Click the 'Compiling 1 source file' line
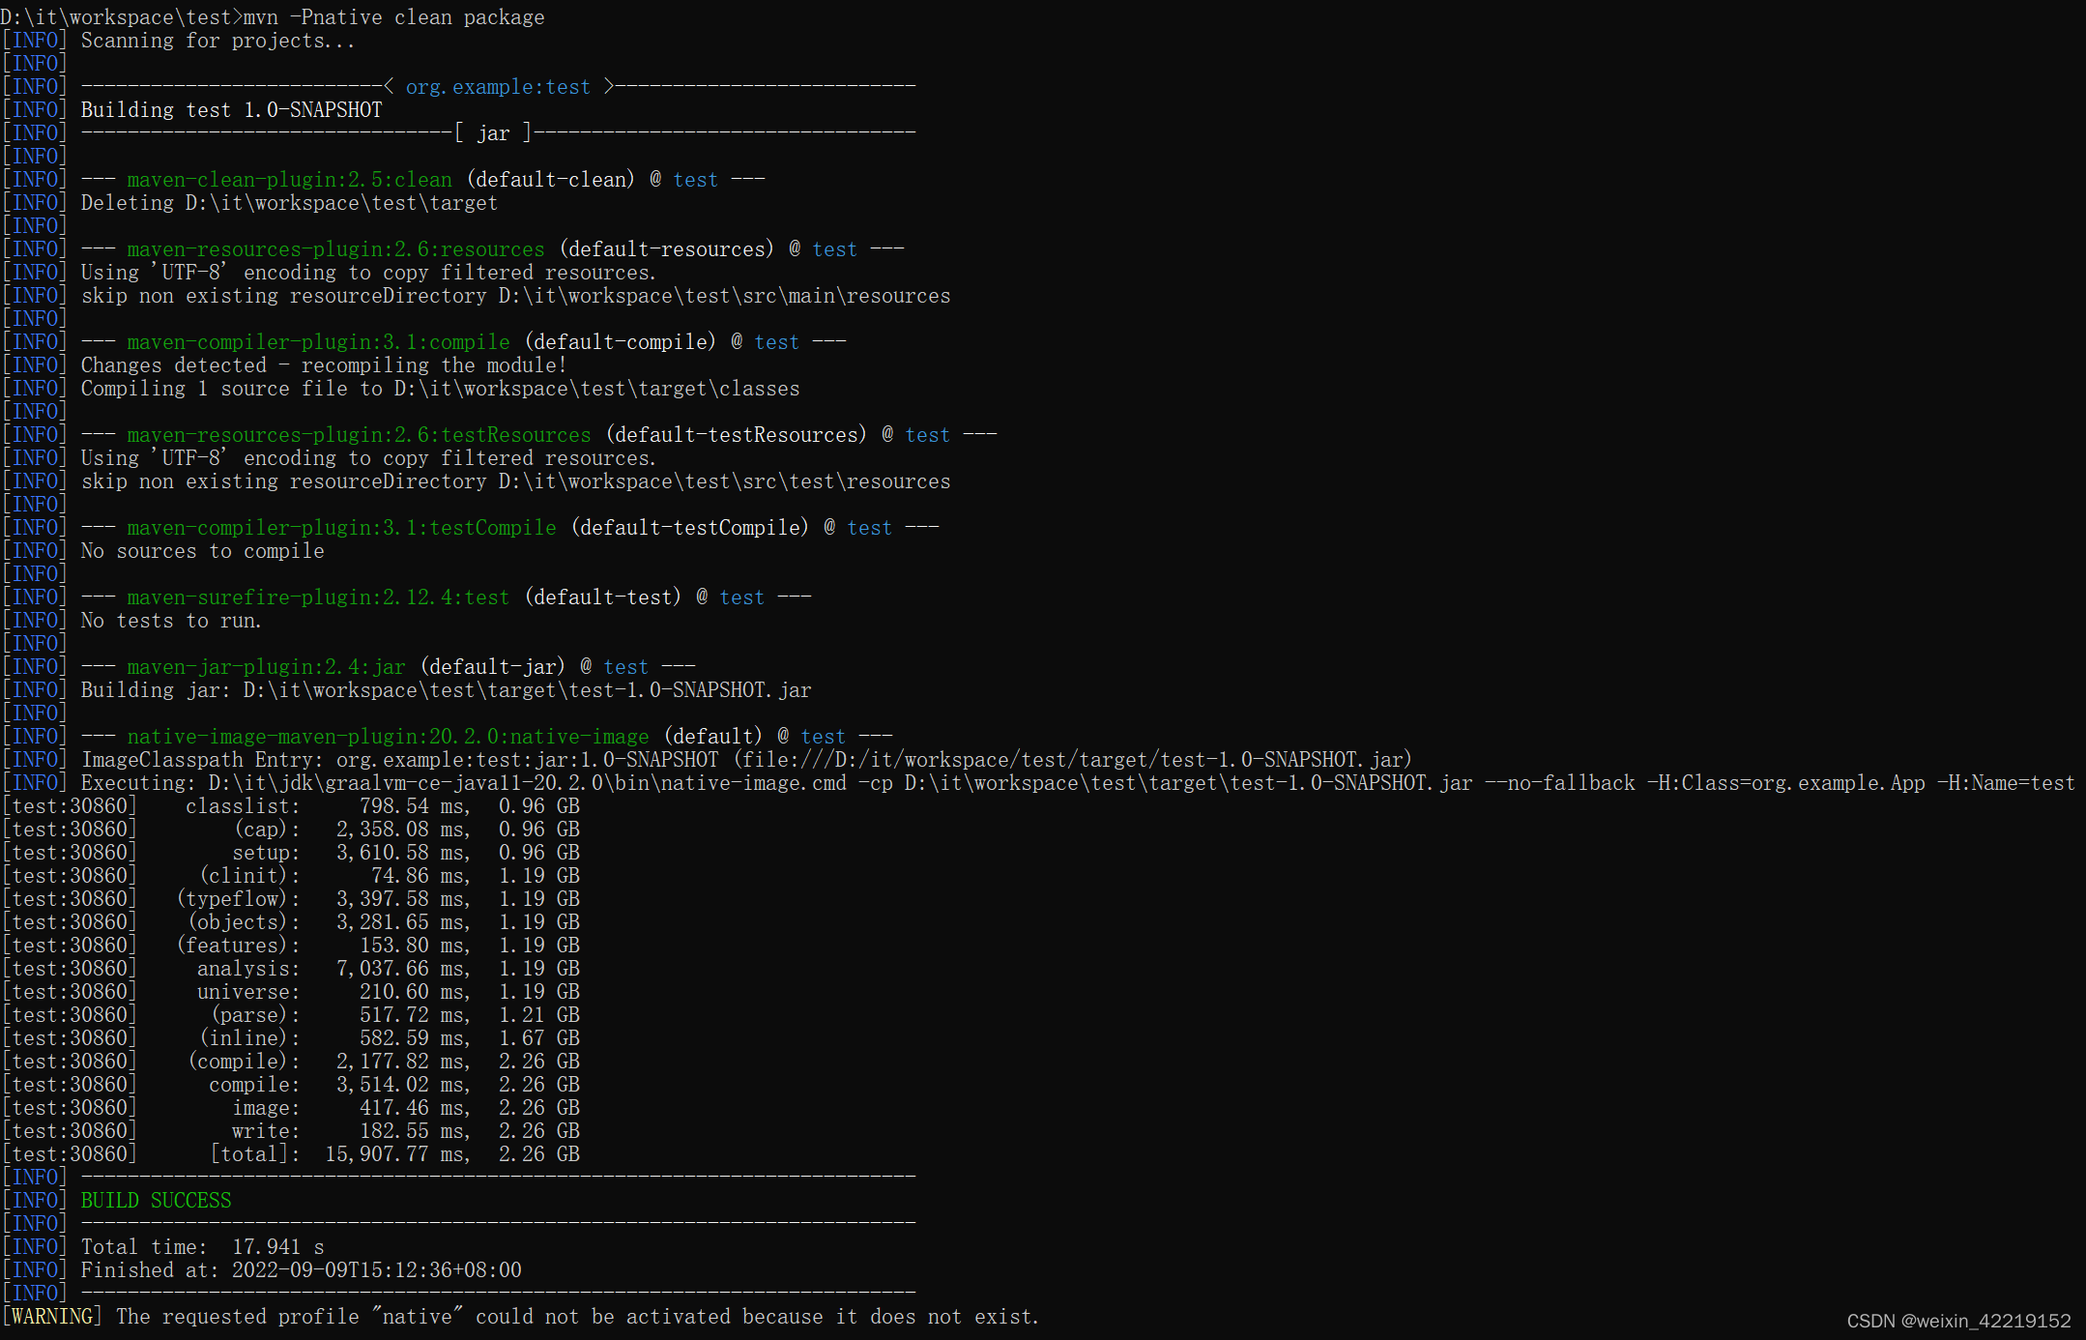 pyautogui.click(x=440, y=389)
